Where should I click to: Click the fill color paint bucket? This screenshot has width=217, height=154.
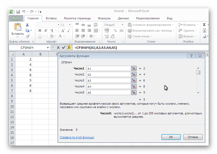(52, 36)
